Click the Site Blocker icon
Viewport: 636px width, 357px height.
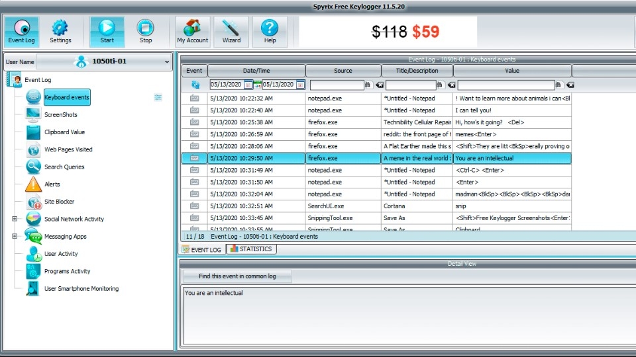[33, 202]
